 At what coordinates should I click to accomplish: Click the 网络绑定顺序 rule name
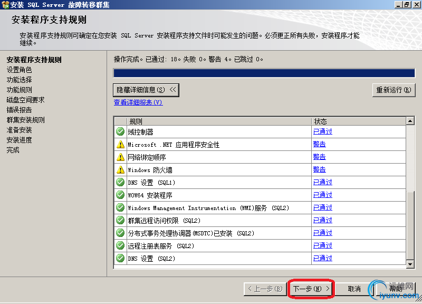tap(147, 157)
